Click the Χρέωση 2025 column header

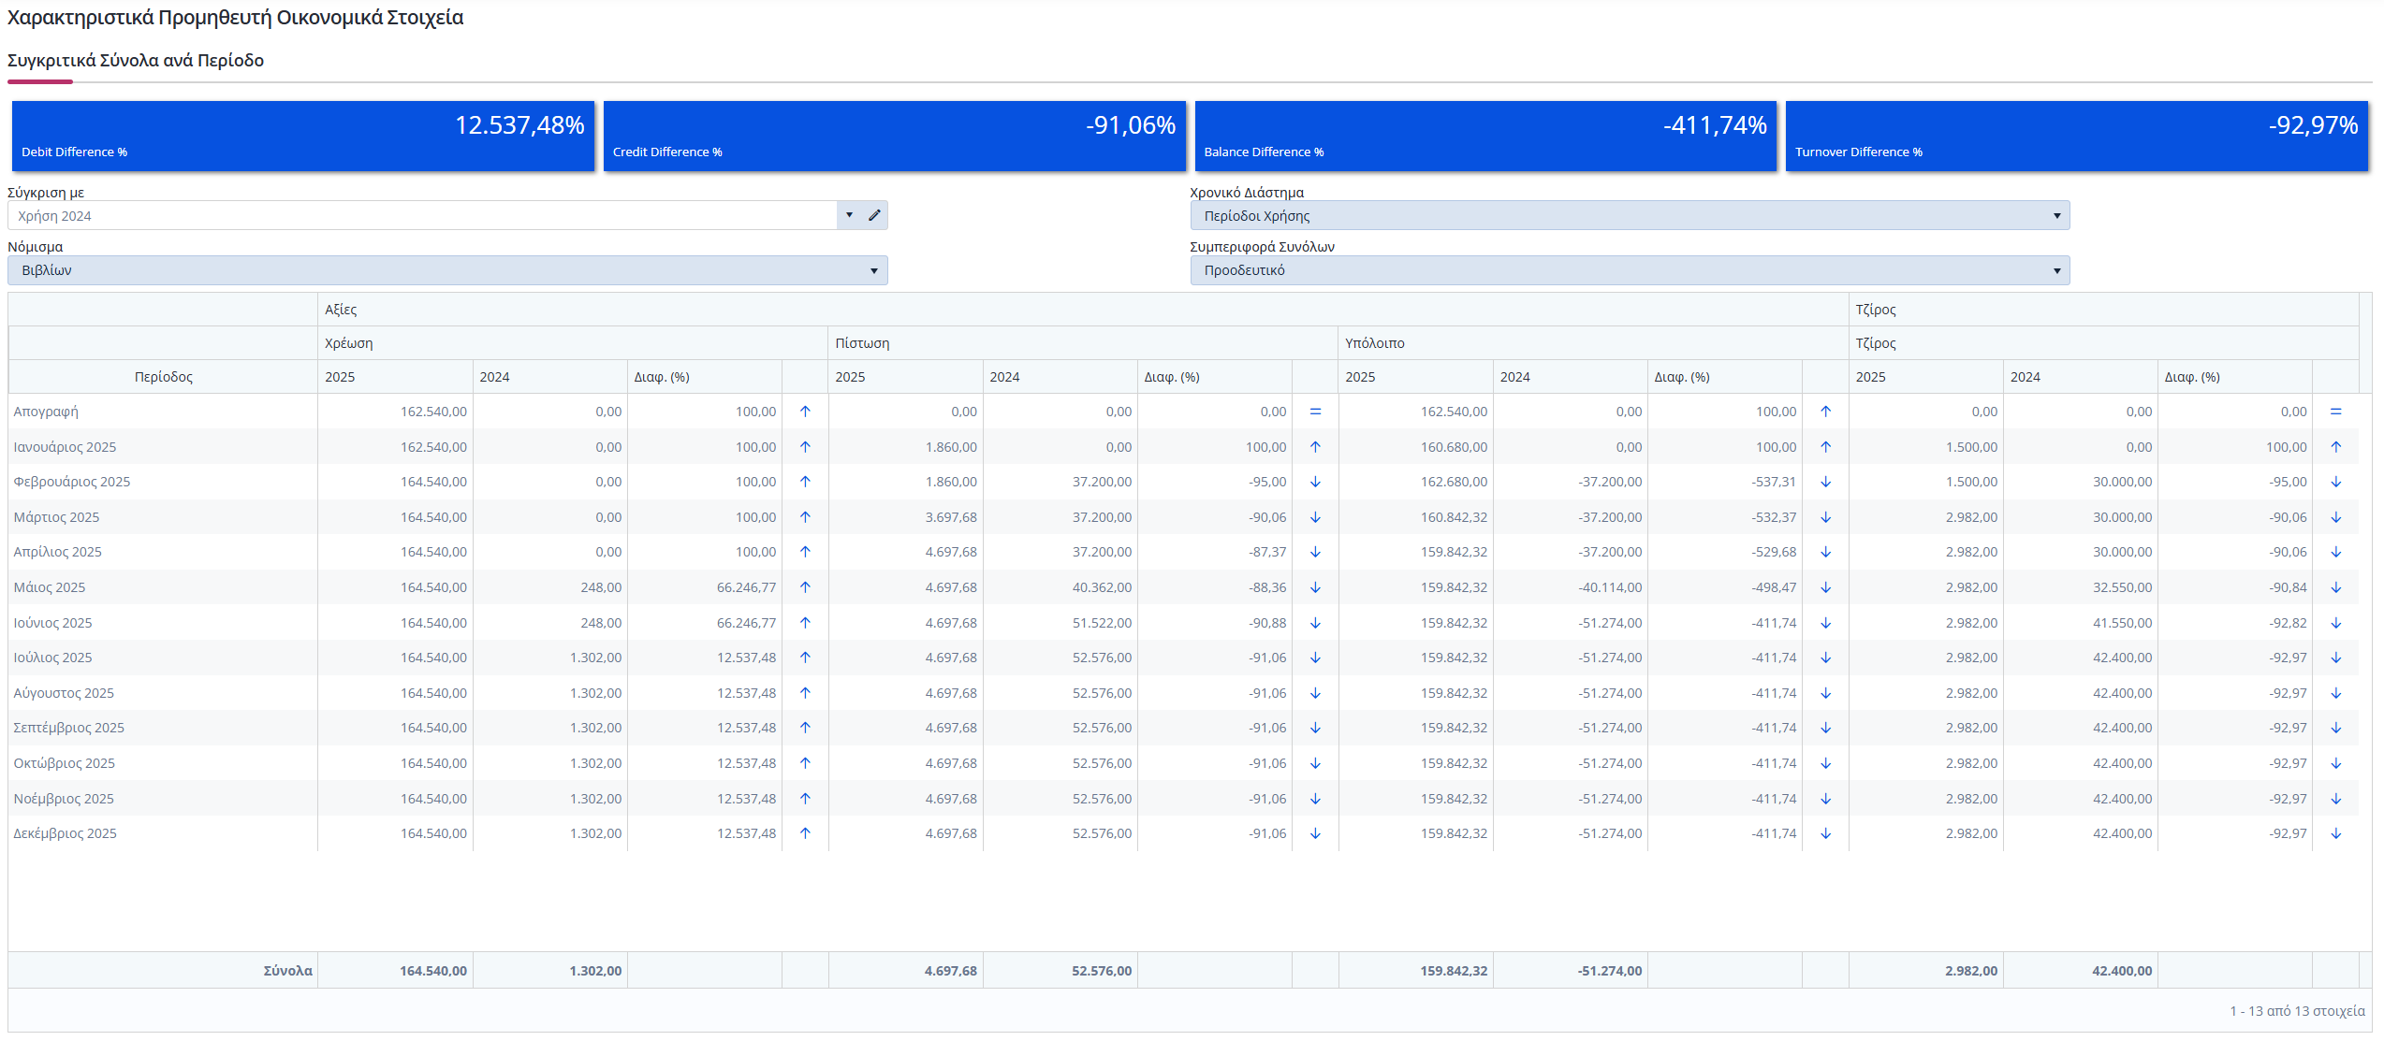(396, 377)
